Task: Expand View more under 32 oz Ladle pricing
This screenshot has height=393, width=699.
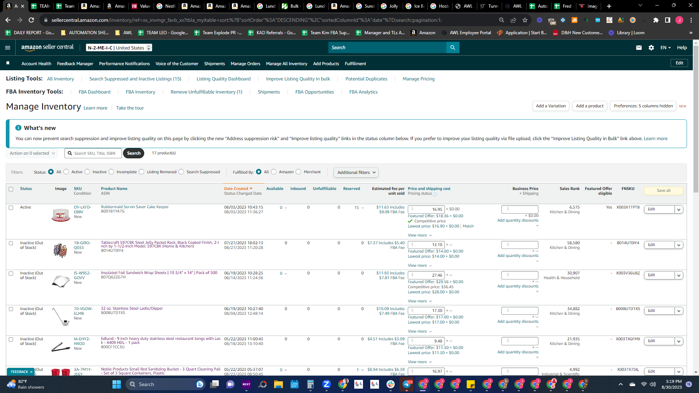Action: [420, 332]
